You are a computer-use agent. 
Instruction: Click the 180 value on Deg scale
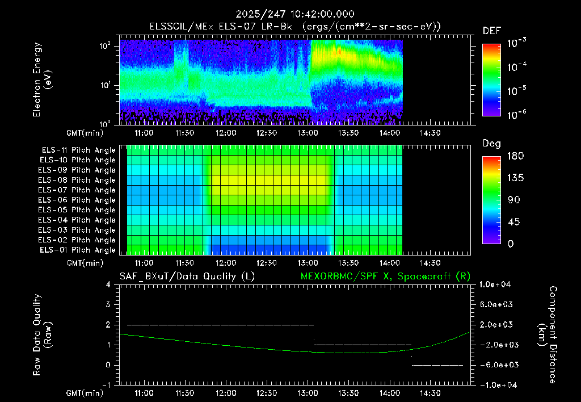(x=515, y=156)
